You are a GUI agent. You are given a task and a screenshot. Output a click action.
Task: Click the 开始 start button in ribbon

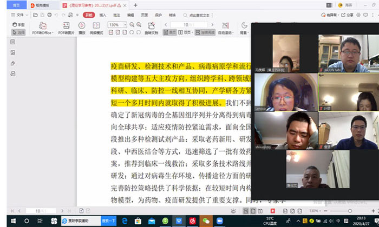click(x=89, y=15)
